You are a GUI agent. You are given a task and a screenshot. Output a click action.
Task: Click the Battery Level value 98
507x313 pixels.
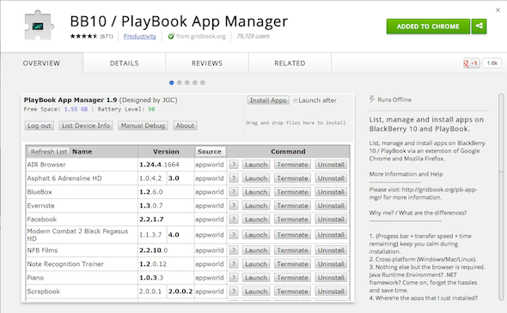pyautogui.click(x=151, y=109)
